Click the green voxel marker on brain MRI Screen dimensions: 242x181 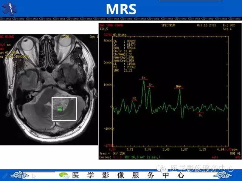click(x=60, y=109)
